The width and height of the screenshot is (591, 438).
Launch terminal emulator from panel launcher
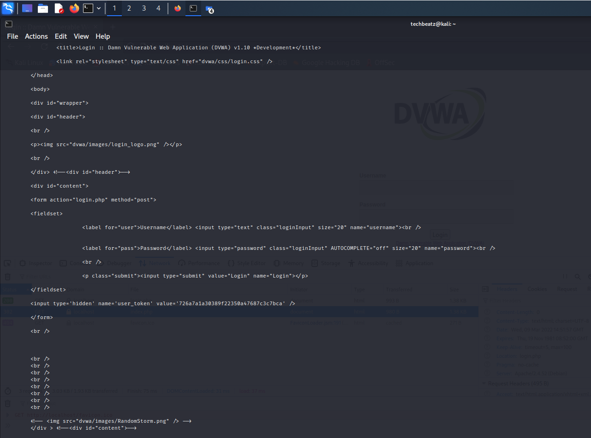[x=88, y=8]
